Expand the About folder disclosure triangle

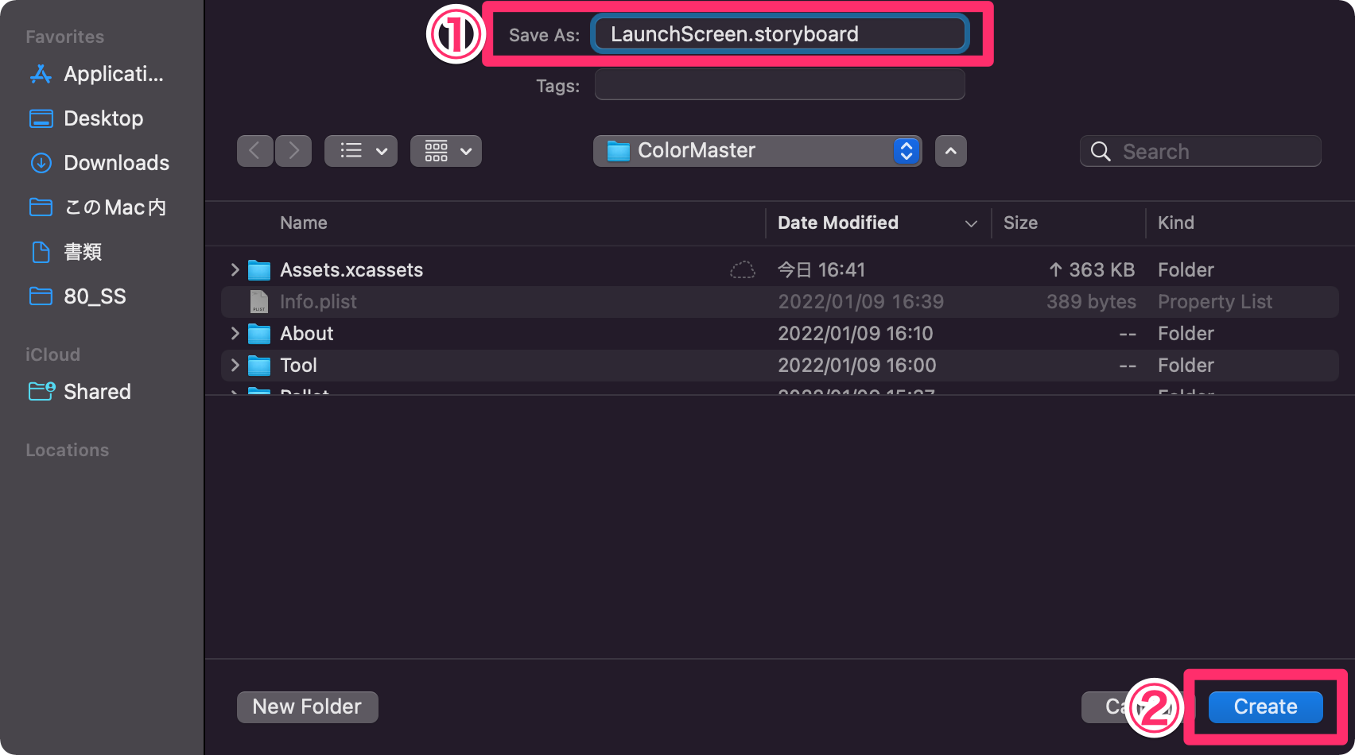[x=234, y=333]
